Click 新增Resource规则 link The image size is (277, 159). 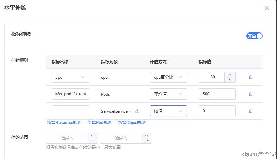tap(64, 122)
